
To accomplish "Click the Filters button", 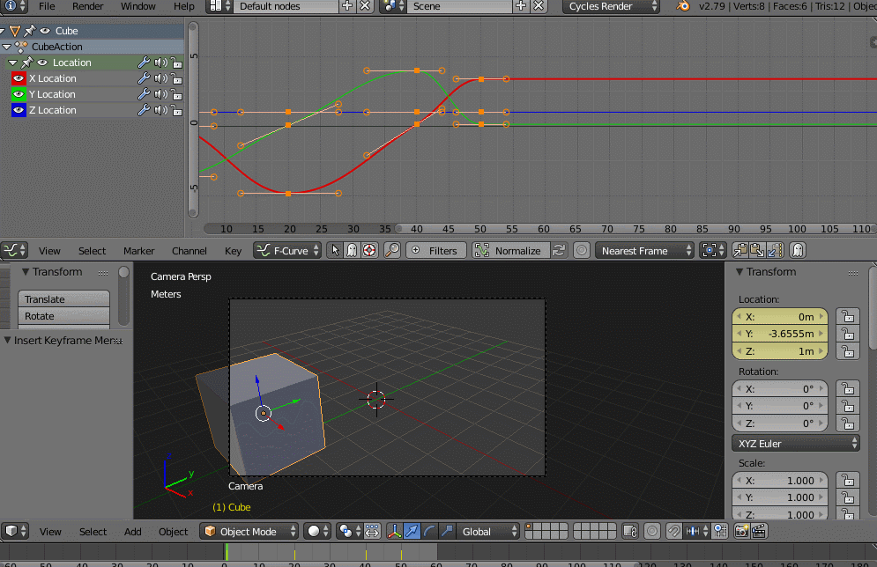I will [435, 251].
